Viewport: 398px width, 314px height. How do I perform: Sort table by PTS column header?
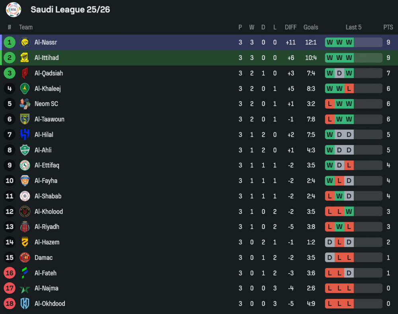click(388, 27)
